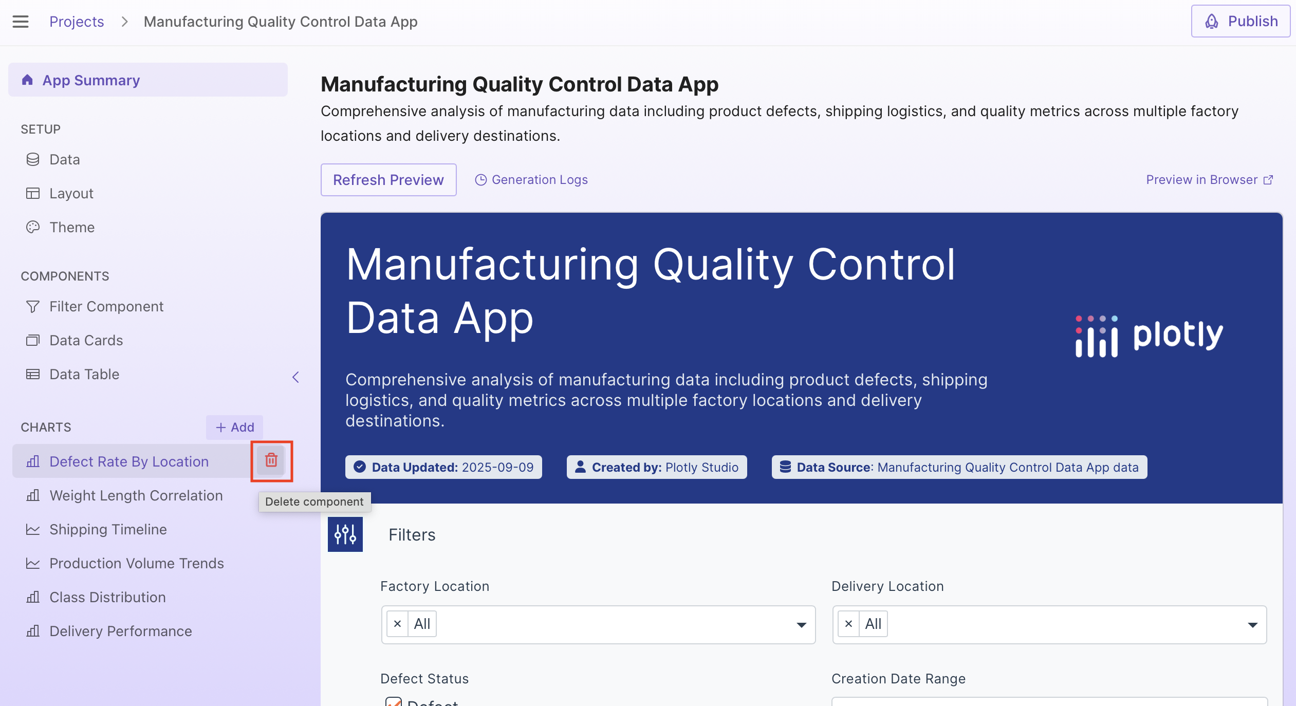This screenshot has width=1296, height=706.
Task: Click the Publish button
Action: (1241, 22)
